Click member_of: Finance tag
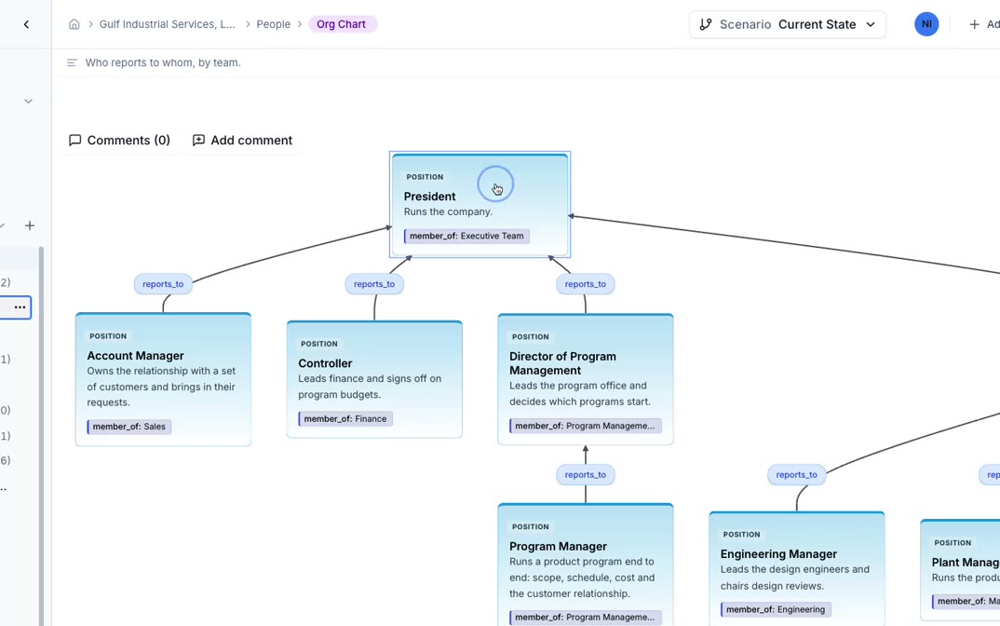Screen dimensions: 1000x626 coord(345,419)
